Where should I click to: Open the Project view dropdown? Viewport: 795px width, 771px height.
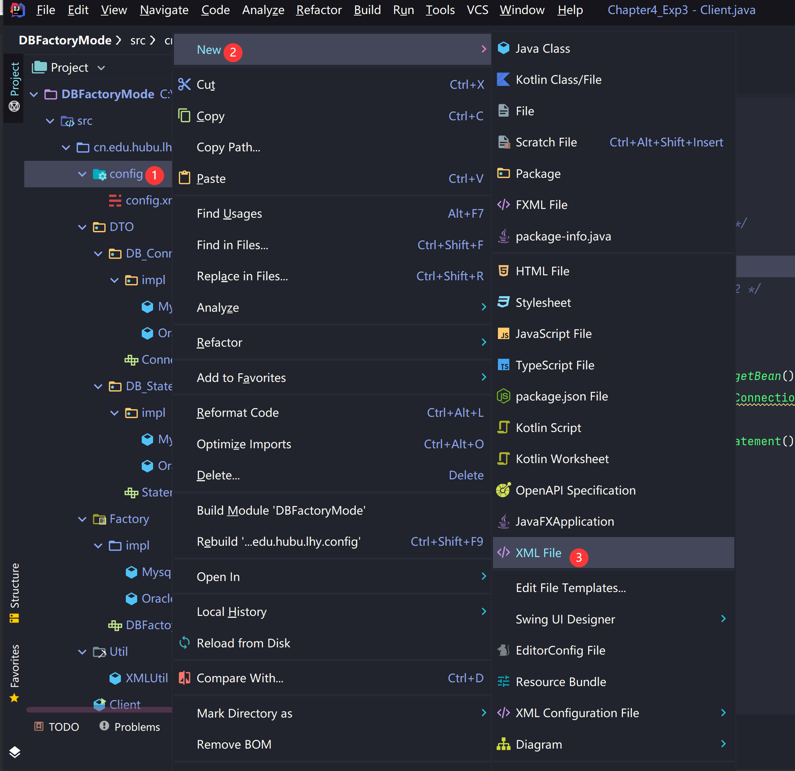pyautogui.click(x=102, y=68)
